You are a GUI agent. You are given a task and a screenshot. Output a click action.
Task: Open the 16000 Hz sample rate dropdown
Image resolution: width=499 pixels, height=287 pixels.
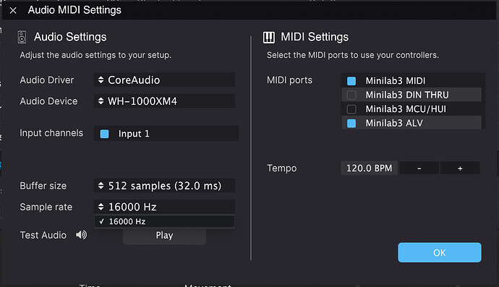(165, 207)
